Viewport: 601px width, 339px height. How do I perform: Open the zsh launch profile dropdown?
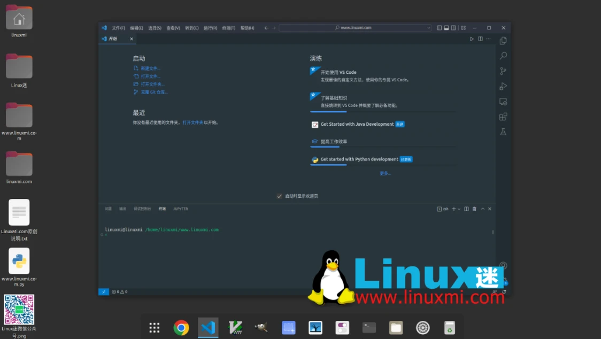click(x=459, y=209)
